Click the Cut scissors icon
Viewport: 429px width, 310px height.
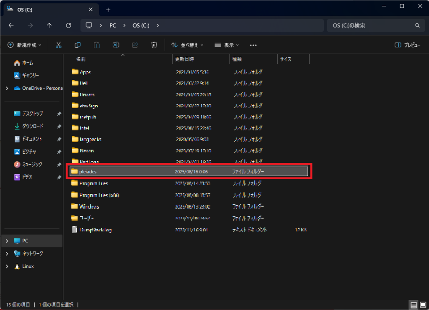(x=59, y=45)
